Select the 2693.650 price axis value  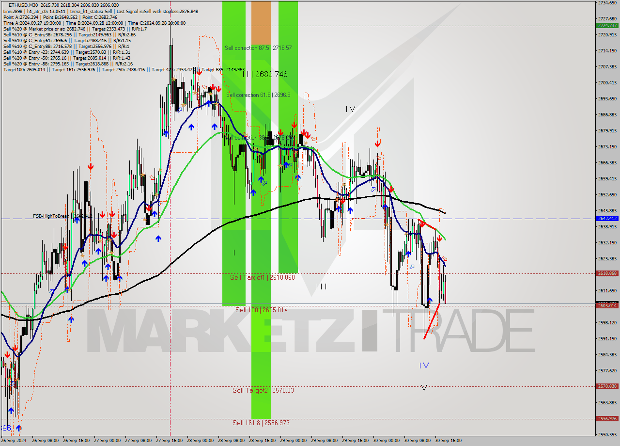(607, 99)
